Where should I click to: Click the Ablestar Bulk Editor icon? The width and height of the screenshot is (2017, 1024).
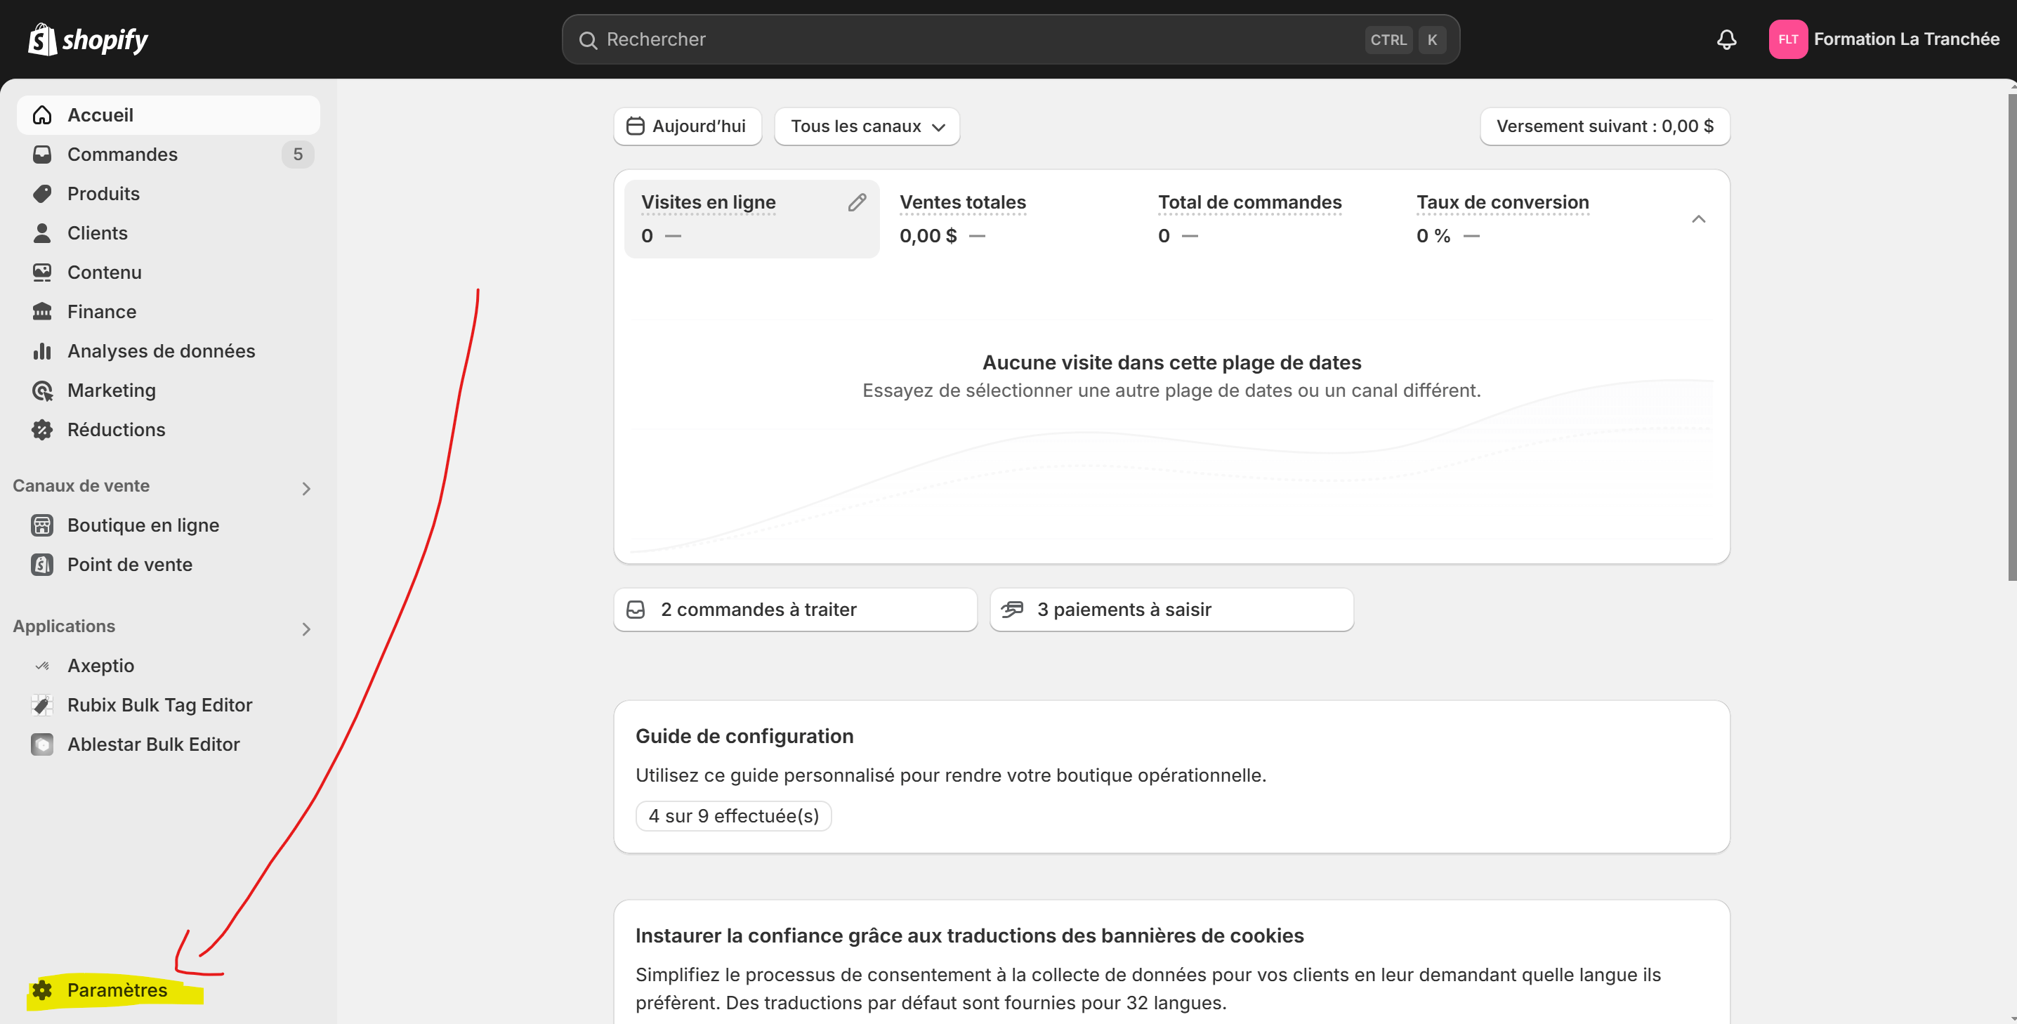(x=42, y=744)
